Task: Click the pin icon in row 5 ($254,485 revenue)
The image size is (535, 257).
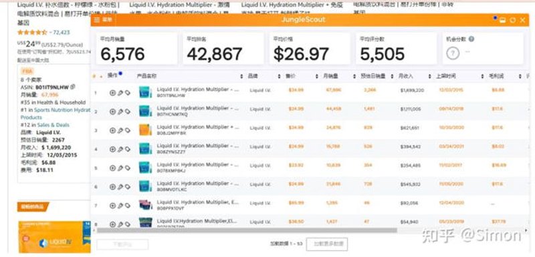Action: point(120,168)
